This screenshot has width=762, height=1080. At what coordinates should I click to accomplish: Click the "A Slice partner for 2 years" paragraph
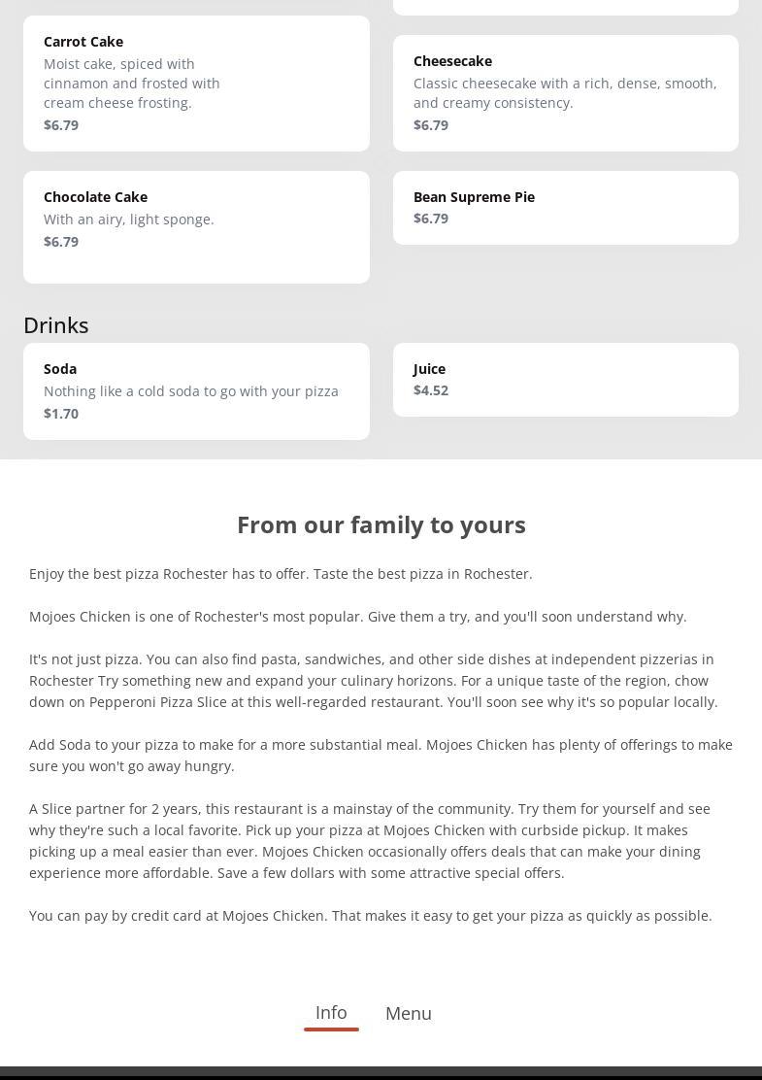click(371, 841)
